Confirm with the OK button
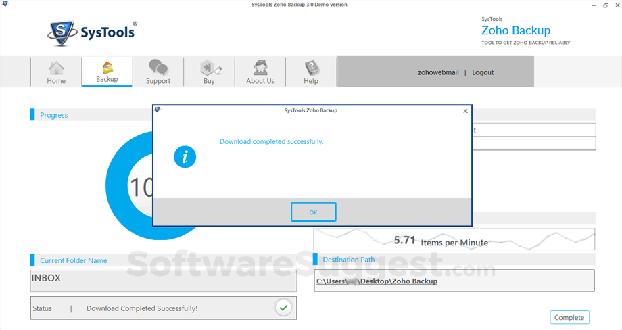The image size is (622, 330). 314,212
